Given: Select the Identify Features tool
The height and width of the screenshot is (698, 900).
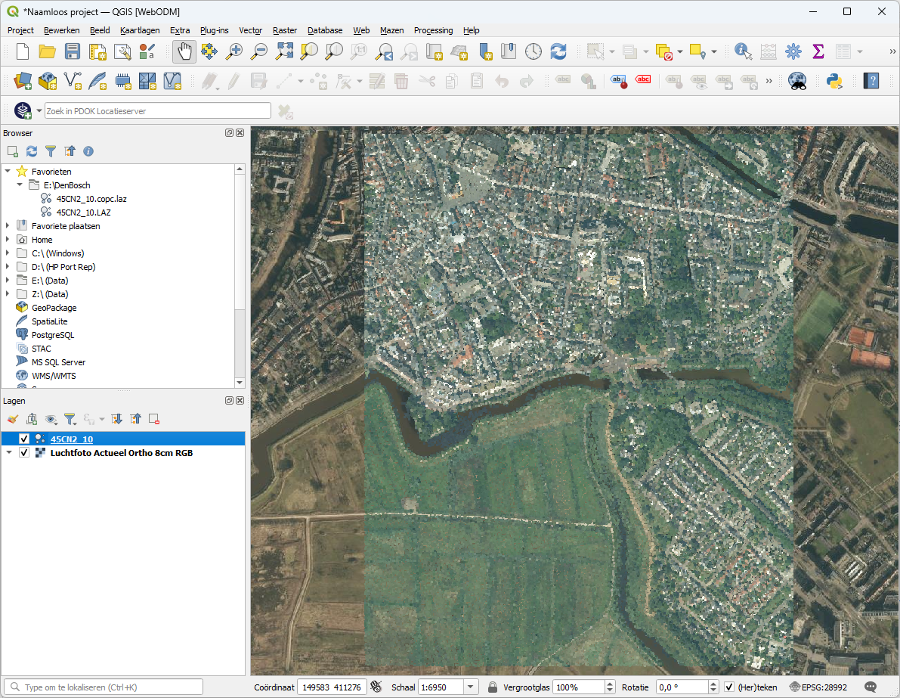Looking at the screenshot, I should point(743,51).
